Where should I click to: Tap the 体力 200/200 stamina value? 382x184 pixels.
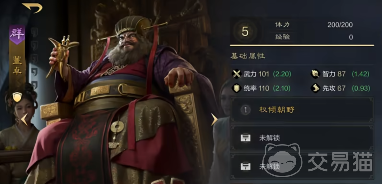340,25
